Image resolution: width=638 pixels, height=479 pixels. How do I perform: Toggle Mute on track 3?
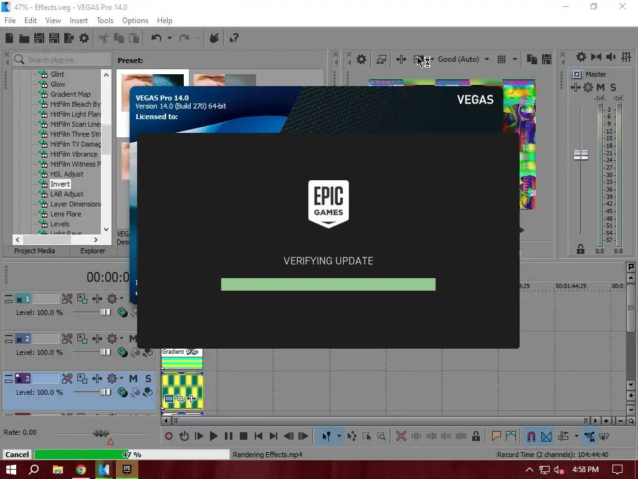(x=133, y=379)
